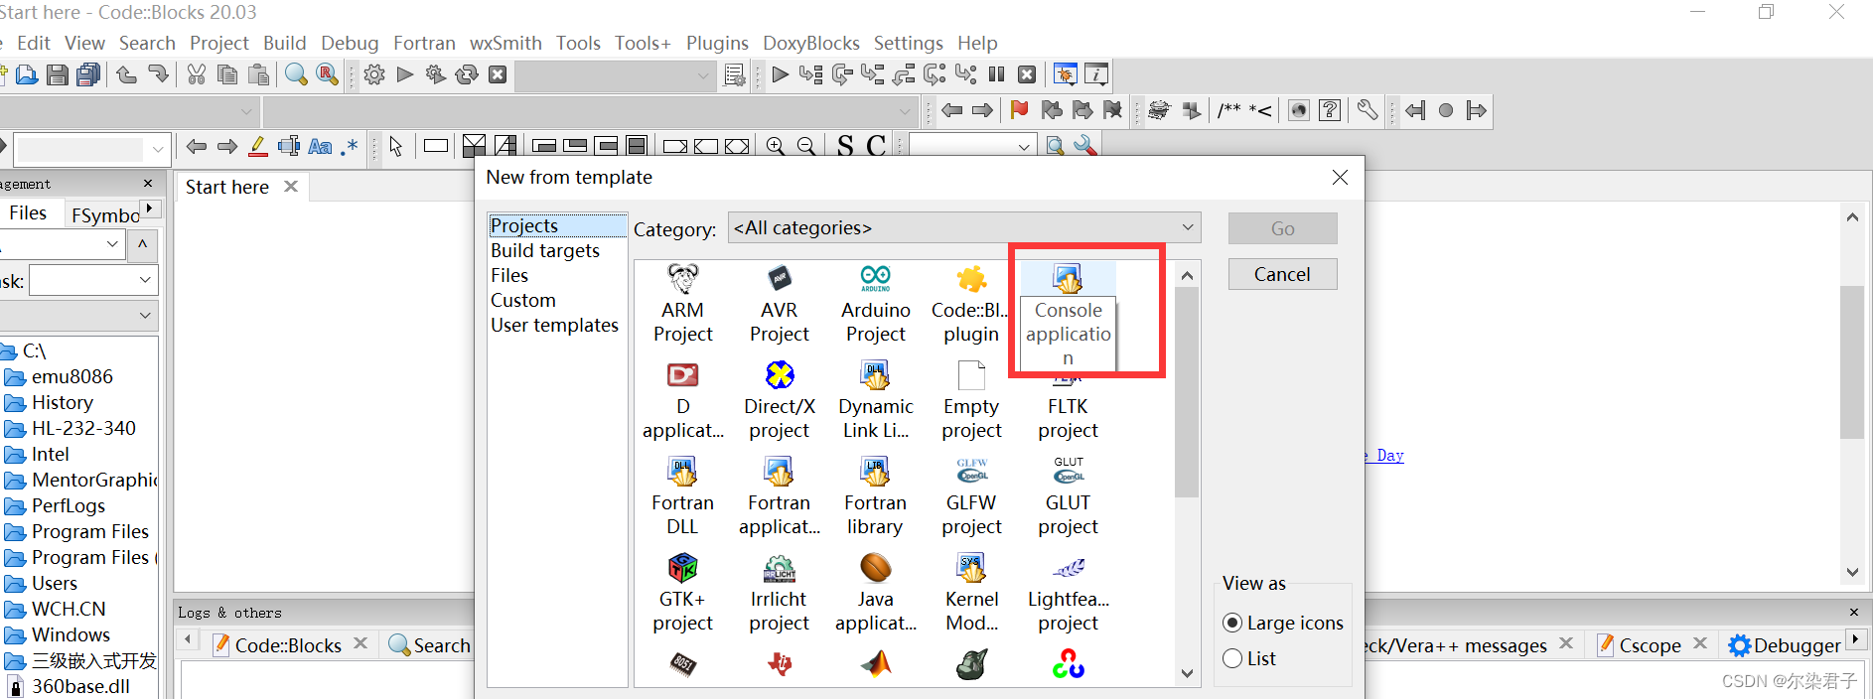The height and width of the screenshot is (699, 1873).
Task: Choose the Java application template
Action: tap(876, 593)
